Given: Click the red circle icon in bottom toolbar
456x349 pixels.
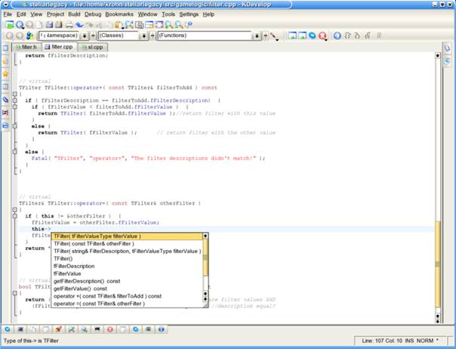Looking at the screenshot, I should click(110, 329).
